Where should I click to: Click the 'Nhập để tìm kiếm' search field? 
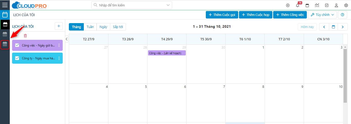click(x=128, y=5)
